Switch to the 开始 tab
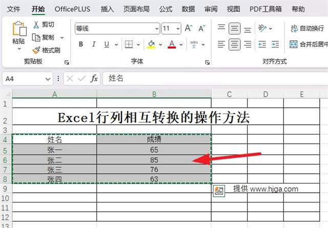Screen dimensions: 328x228 coord(38,9)
